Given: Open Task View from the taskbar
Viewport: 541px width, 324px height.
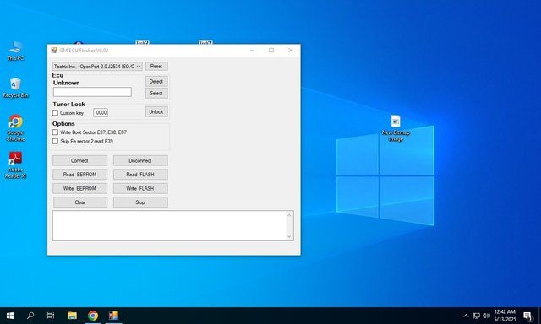Looking at the screenshot, I should 51,316.
